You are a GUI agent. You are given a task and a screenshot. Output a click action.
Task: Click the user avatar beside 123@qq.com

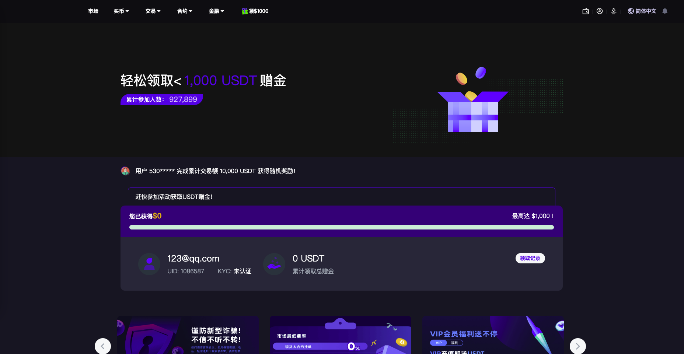(149, 264)
